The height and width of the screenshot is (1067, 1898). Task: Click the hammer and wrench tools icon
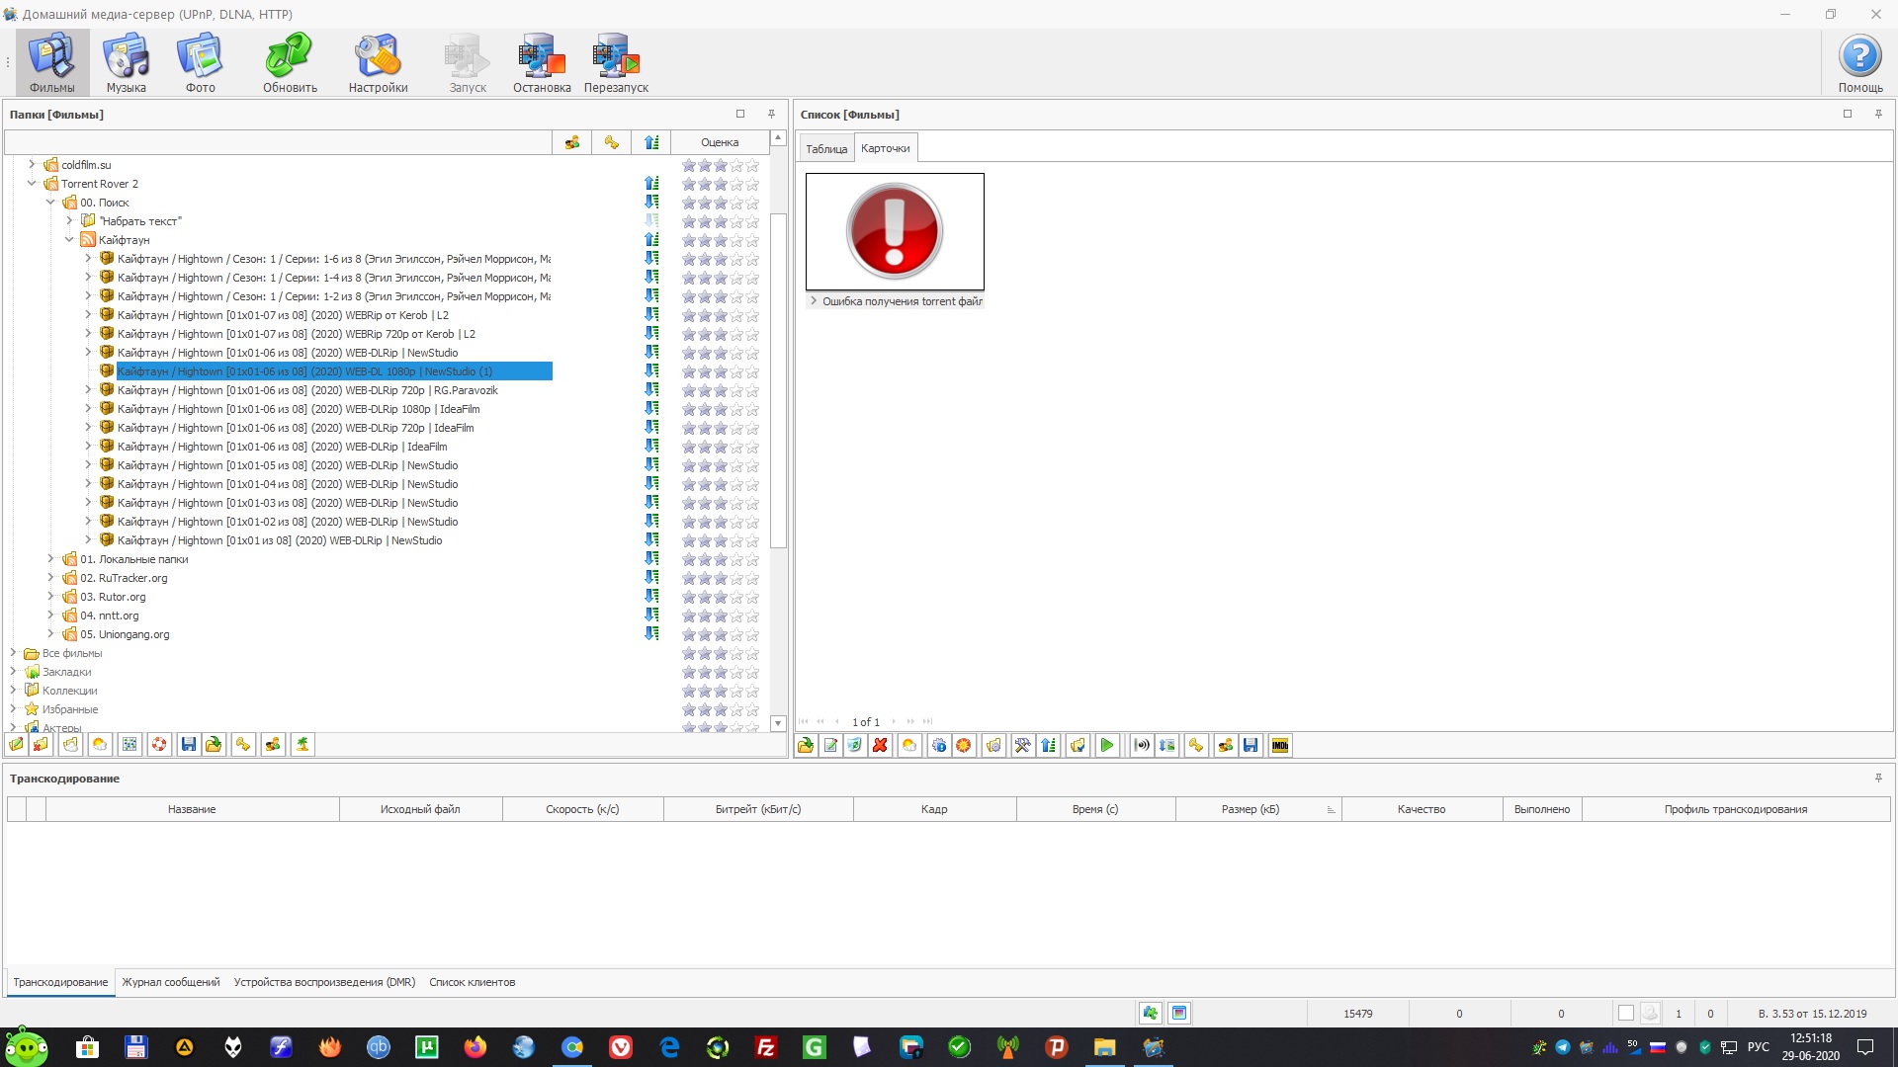point(1023,746)
